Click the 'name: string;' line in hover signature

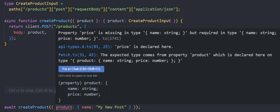click(83, 88)
